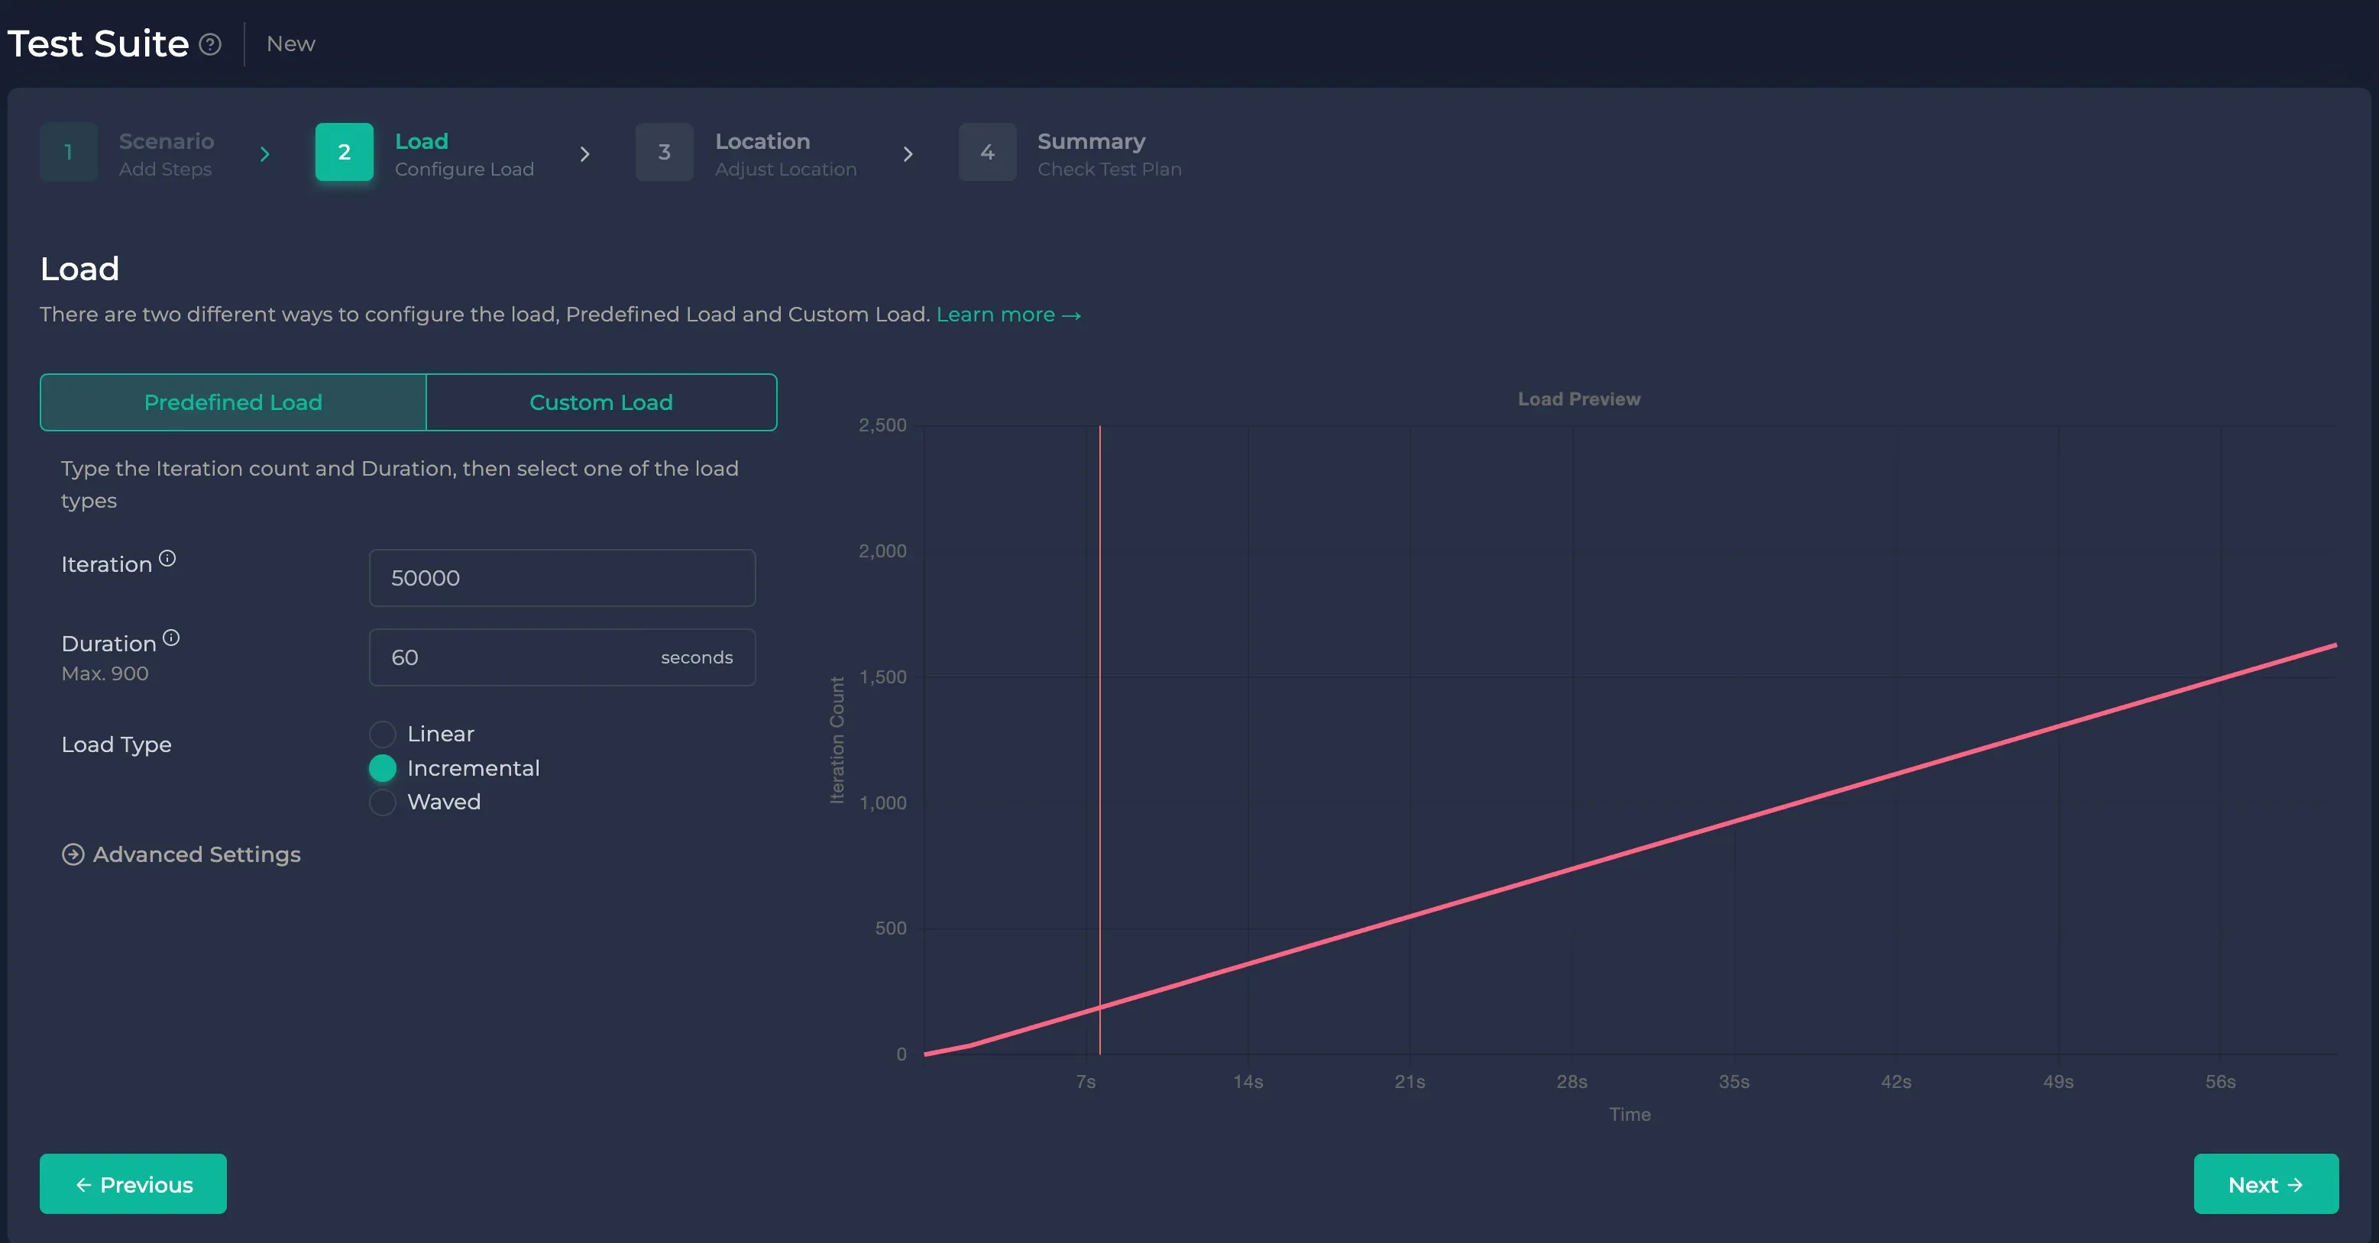This screenshot has width=2379, height=1243.
Task: Expand the Advanced Settings section
Action: point(181,854)
